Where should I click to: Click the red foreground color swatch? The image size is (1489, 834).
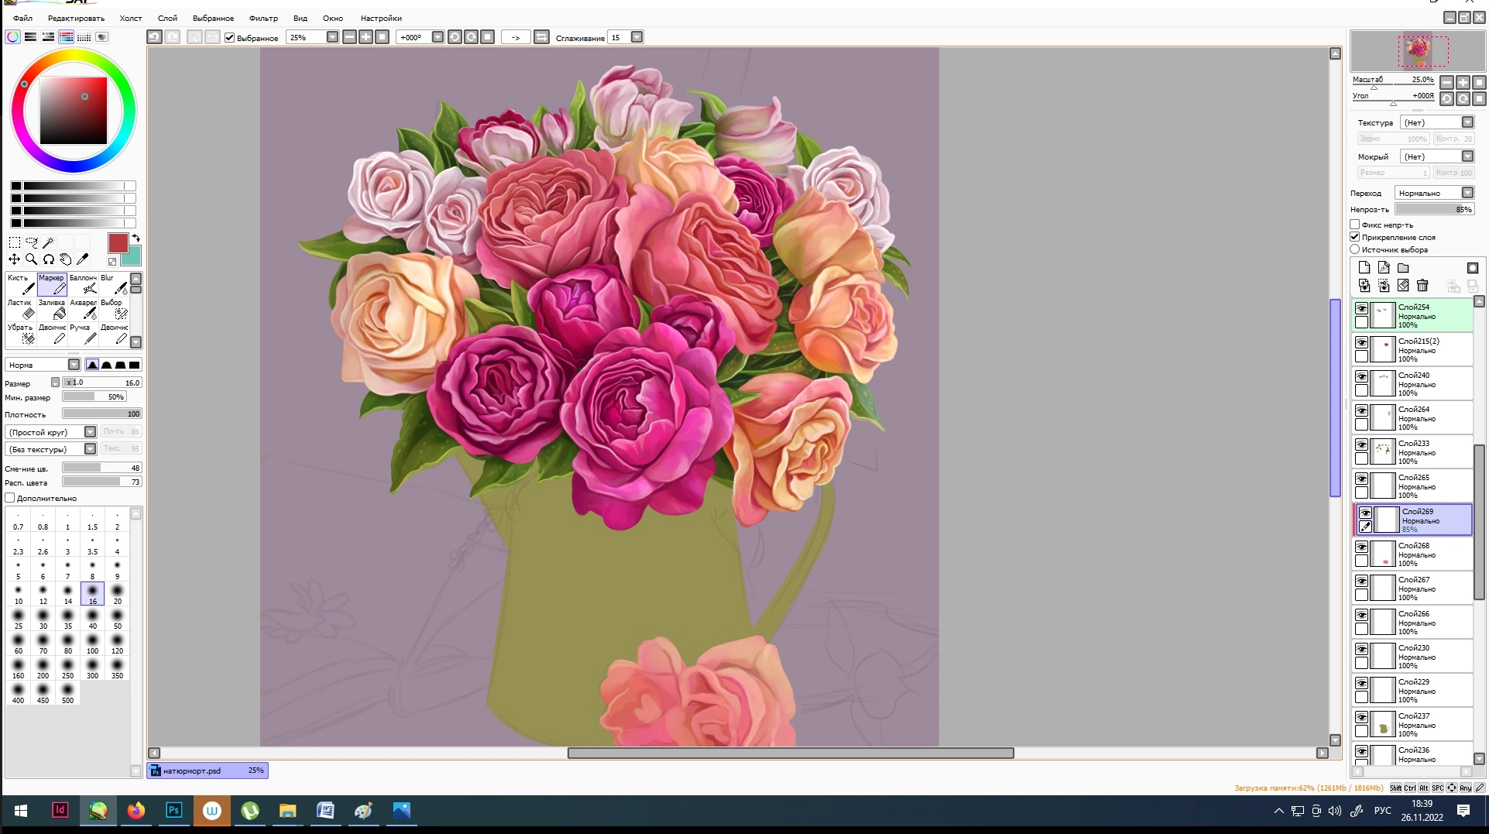click(118, 243)
